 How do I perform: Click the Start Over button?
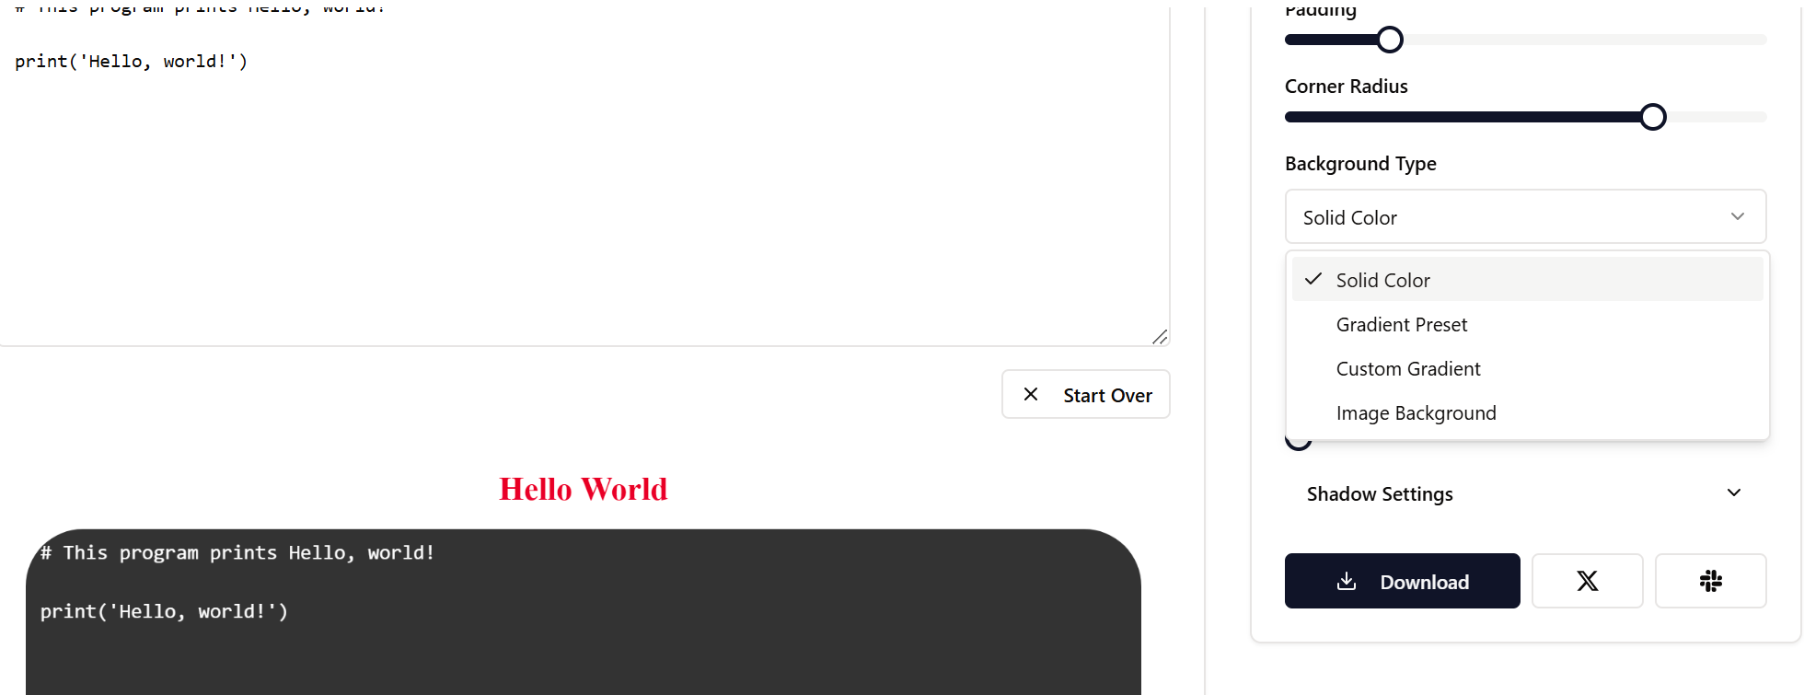pyautogui.click(x=1086, y=394)
